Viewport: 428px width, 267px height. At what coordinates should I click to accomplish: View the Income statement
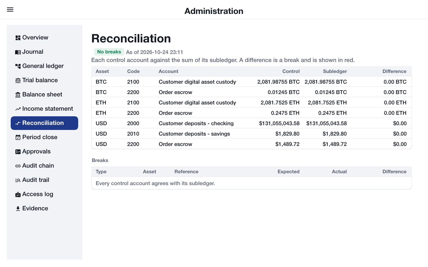(44, 109)
